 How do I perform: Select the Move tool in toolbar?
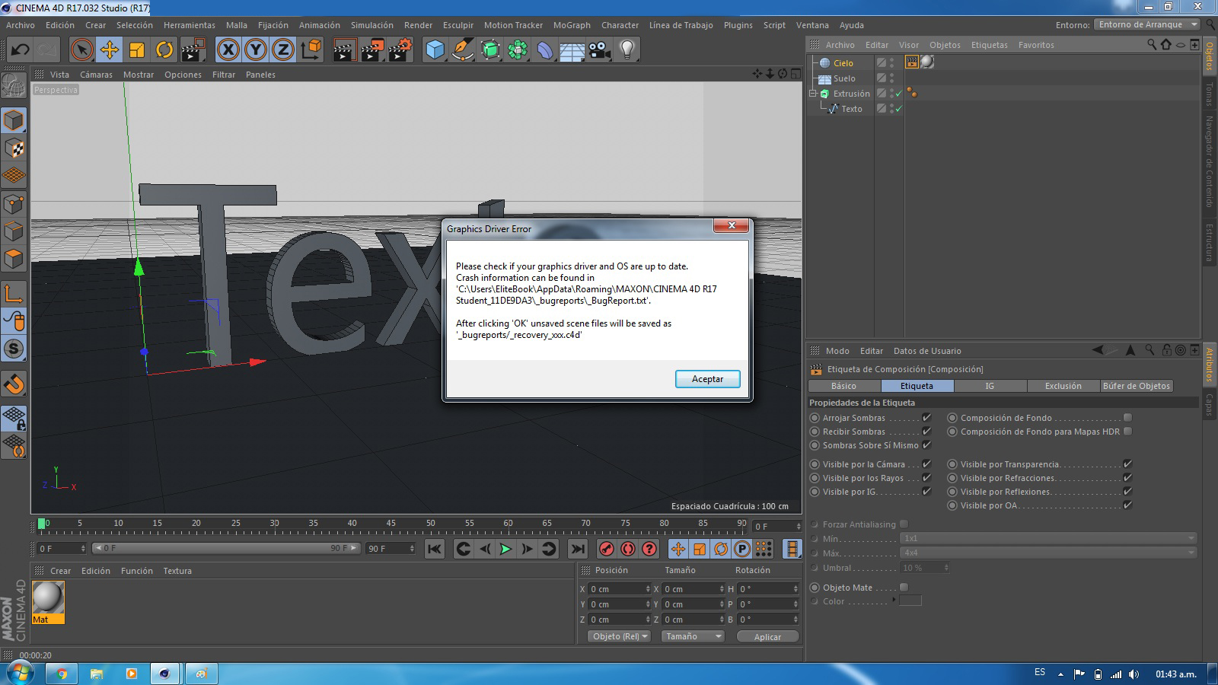[110, 50]
